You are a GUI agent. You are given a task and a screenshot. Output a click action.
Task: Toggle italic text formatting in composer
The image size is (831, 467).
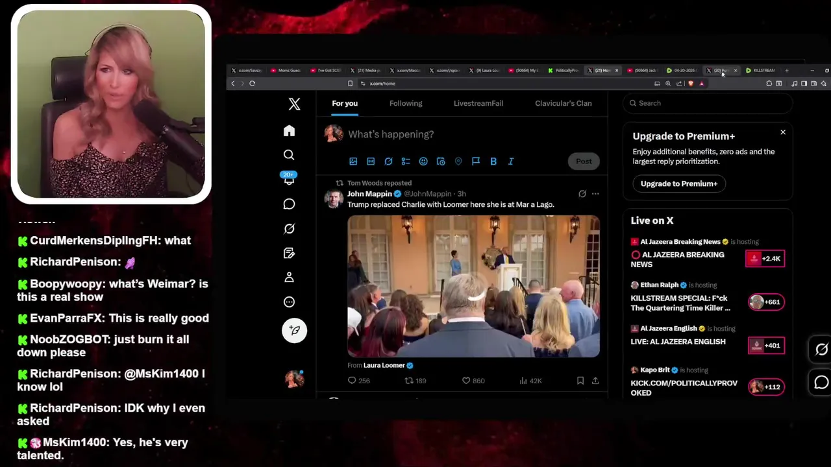pos(511,162)
